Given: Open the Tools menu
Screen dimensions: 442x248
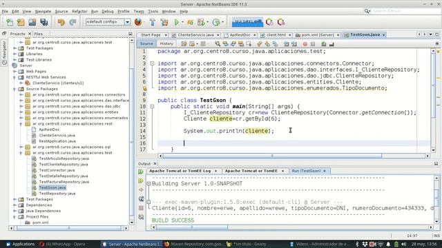Looking at the screenshot, I should click(x=153, y=11).
